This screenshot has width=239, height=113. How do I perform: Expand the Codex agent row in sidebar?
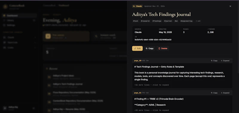[x=19, y=48]
